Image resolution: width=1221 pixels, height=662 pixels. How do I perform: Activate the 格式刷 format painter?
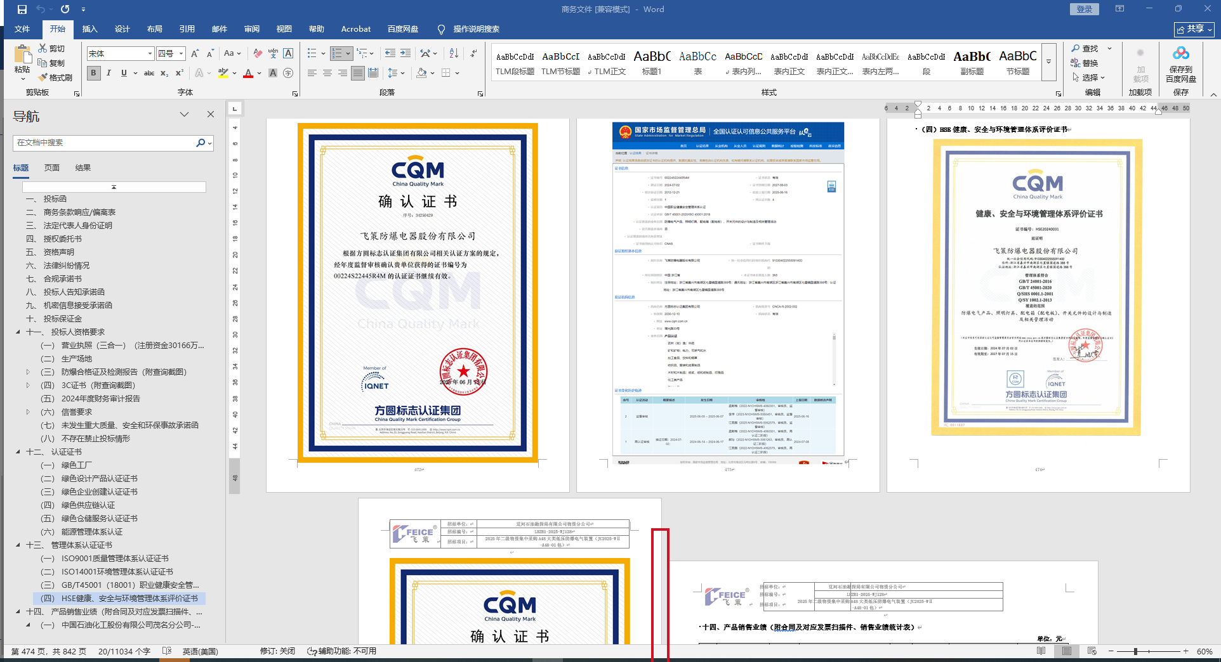coord(55,77)
